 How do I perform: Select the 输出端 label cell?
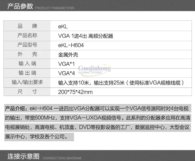point(27,73)
